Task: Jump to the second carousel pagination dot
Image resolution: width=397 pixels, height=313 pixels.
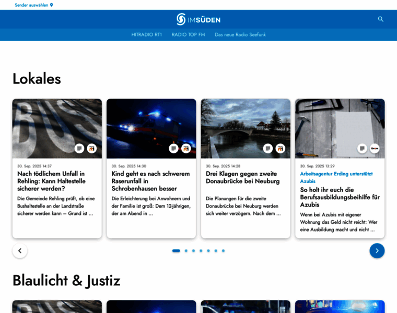Action: 186,251
